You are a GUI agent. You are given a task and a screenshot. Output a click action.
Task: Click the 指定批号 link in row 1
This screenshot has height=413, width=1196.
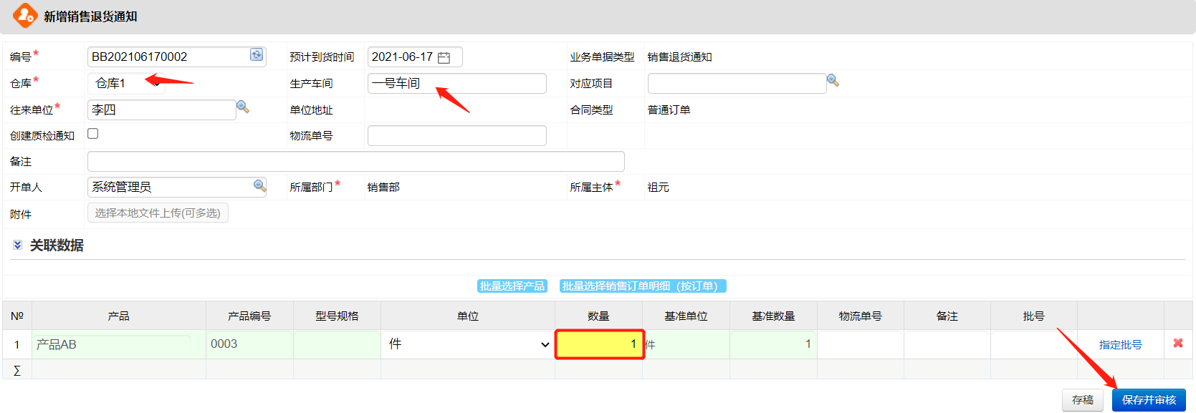[x=1120, y=345]
